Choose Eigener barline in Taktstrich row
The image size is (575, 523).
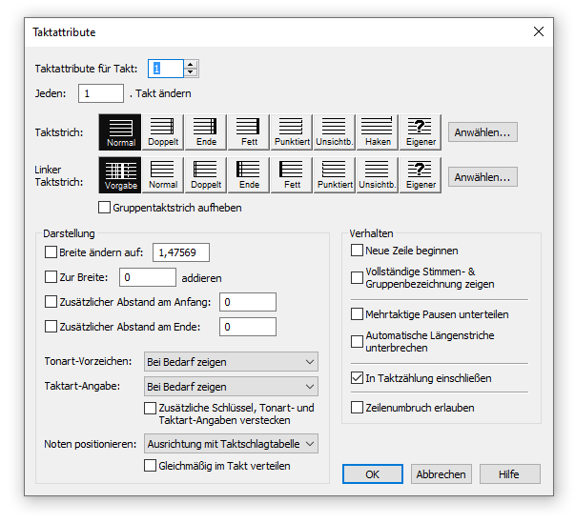[x=421, y=131]
